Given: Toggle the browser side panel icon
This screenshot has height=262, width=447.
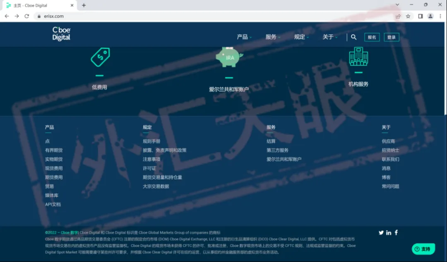Looking at the screenshot, I should 420,16.
